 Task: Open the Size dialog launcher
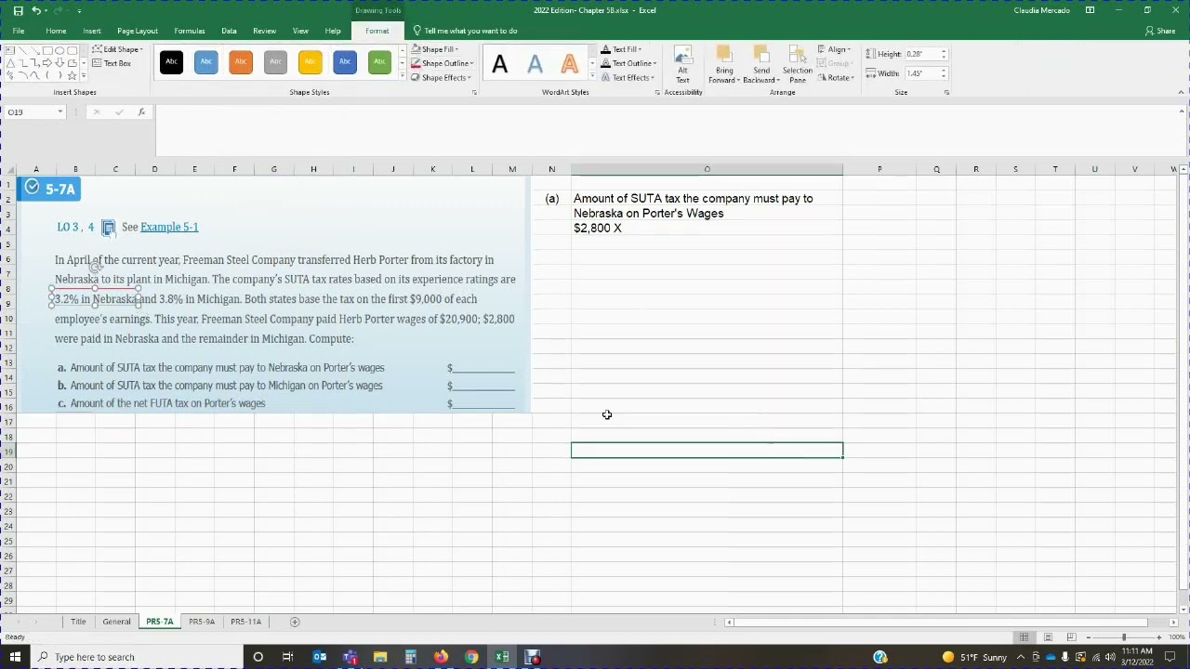coord(946,92)
